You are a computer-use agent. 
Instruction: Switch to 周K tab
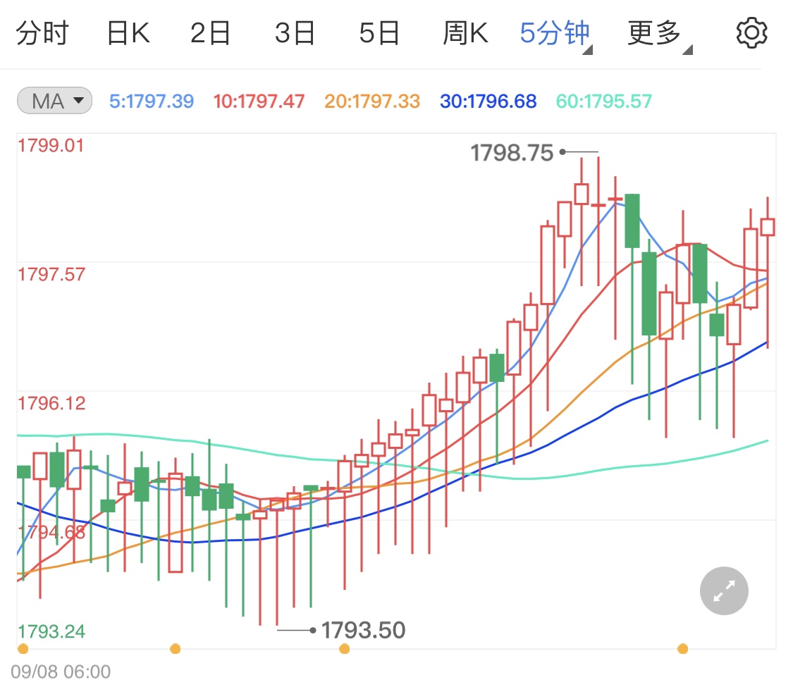click(465, 33)
